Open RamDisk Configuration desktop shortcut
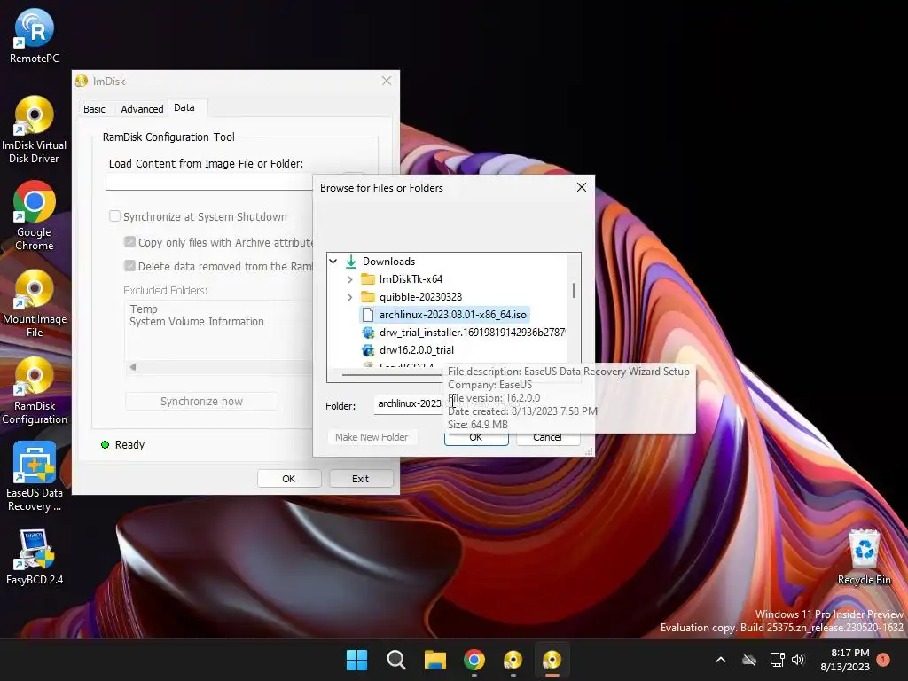This screenshot has width=908, height=681. 35,391
